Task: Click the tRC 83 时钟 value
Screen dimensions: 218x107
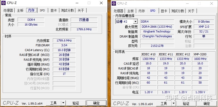Action: coord(64,69)
